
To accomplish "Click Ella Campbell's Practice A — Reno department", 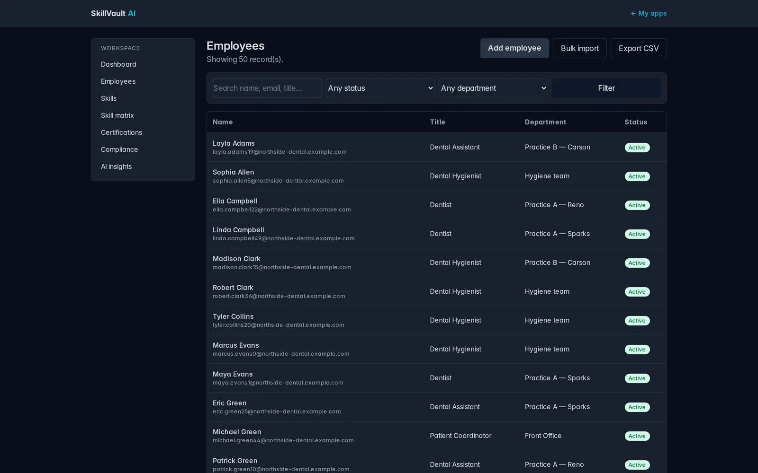I will point(554,205).
